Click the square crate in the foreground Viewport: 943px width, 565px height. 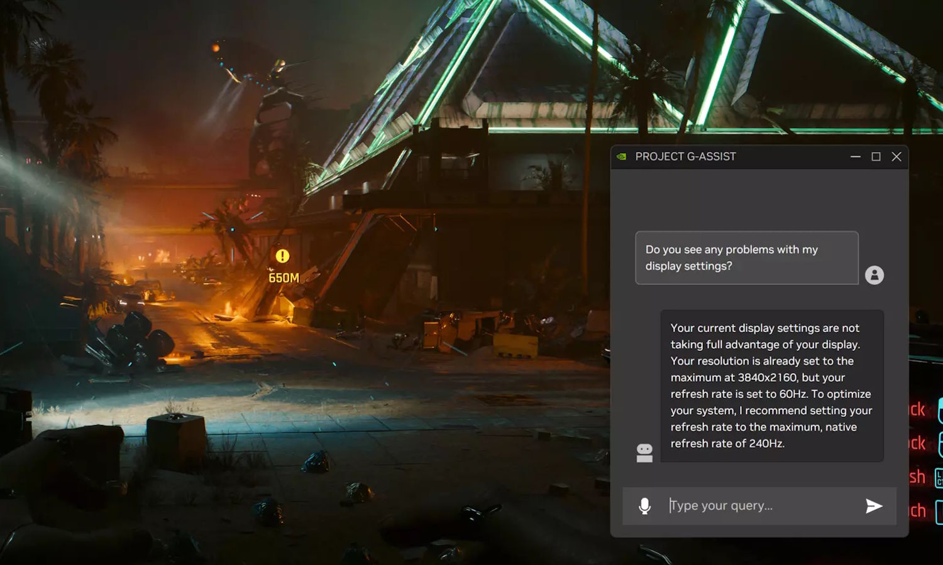point(176,439)
